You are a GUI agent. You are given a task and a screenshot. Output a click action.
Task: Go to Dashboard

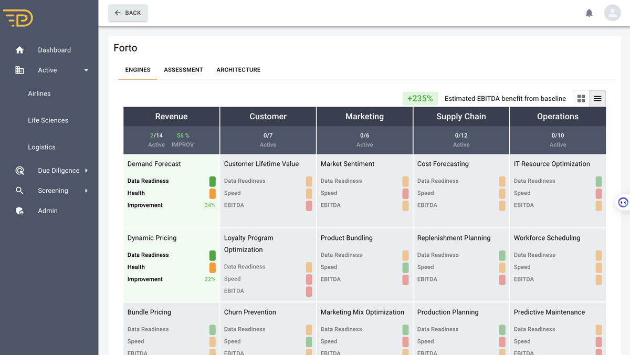click(x=54, y=50)
